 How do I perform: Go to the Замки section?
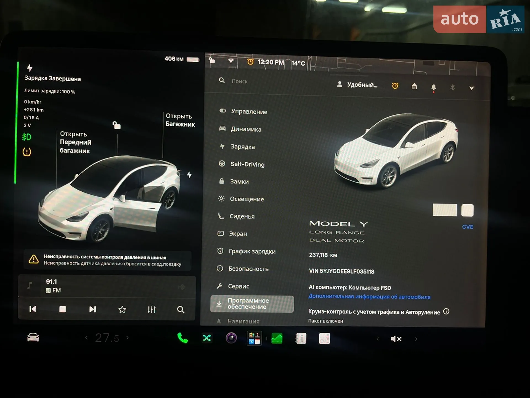(x=234, y=182)
